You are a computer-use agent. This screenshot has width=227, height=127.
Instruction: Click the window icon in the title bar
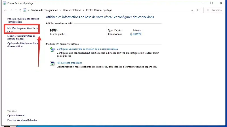coord(4,3)
